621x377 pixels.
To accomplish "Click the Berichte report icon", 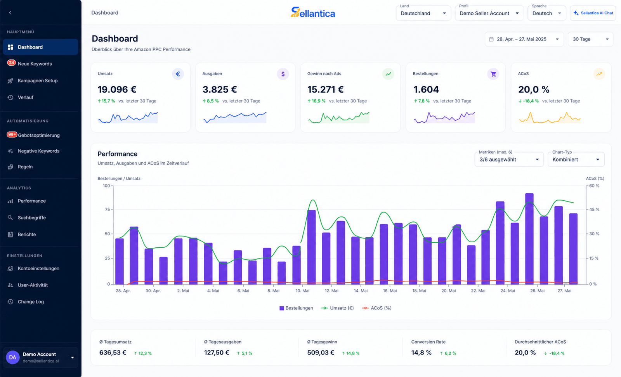I will pyautogui.click(x=10, y=235).
